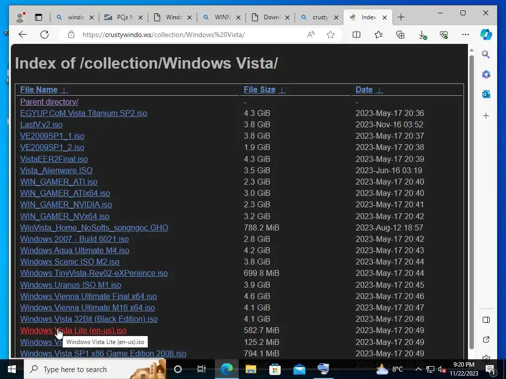This screenshot has width=506, height=379.
Task: Open the notification center icon
Action: pyautogui.click(x=491, y=369)
